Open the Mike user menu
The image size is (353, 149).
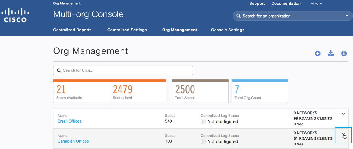point(316,4)
